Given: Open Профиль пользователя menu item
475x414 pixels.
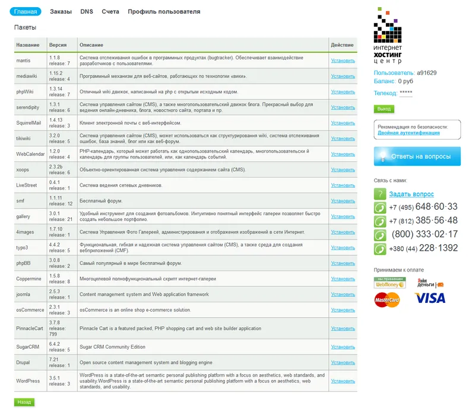Looking at the screenshot, I should pos(164,11).
